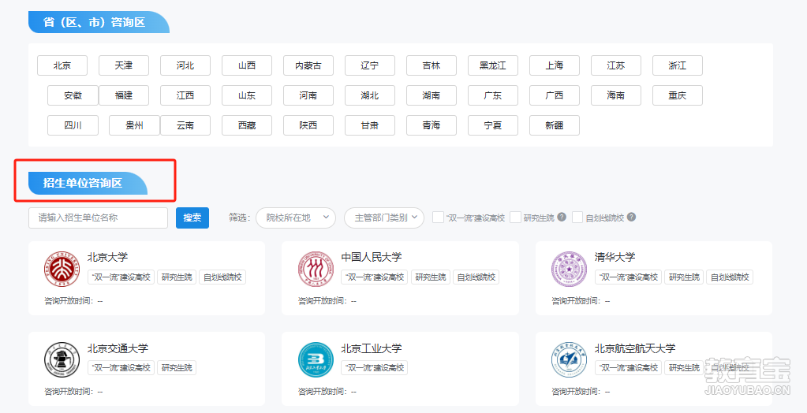This screenshot has height=413, width=807.
Task: Open the 重庆 province button
Action: [x=678, y=95]
